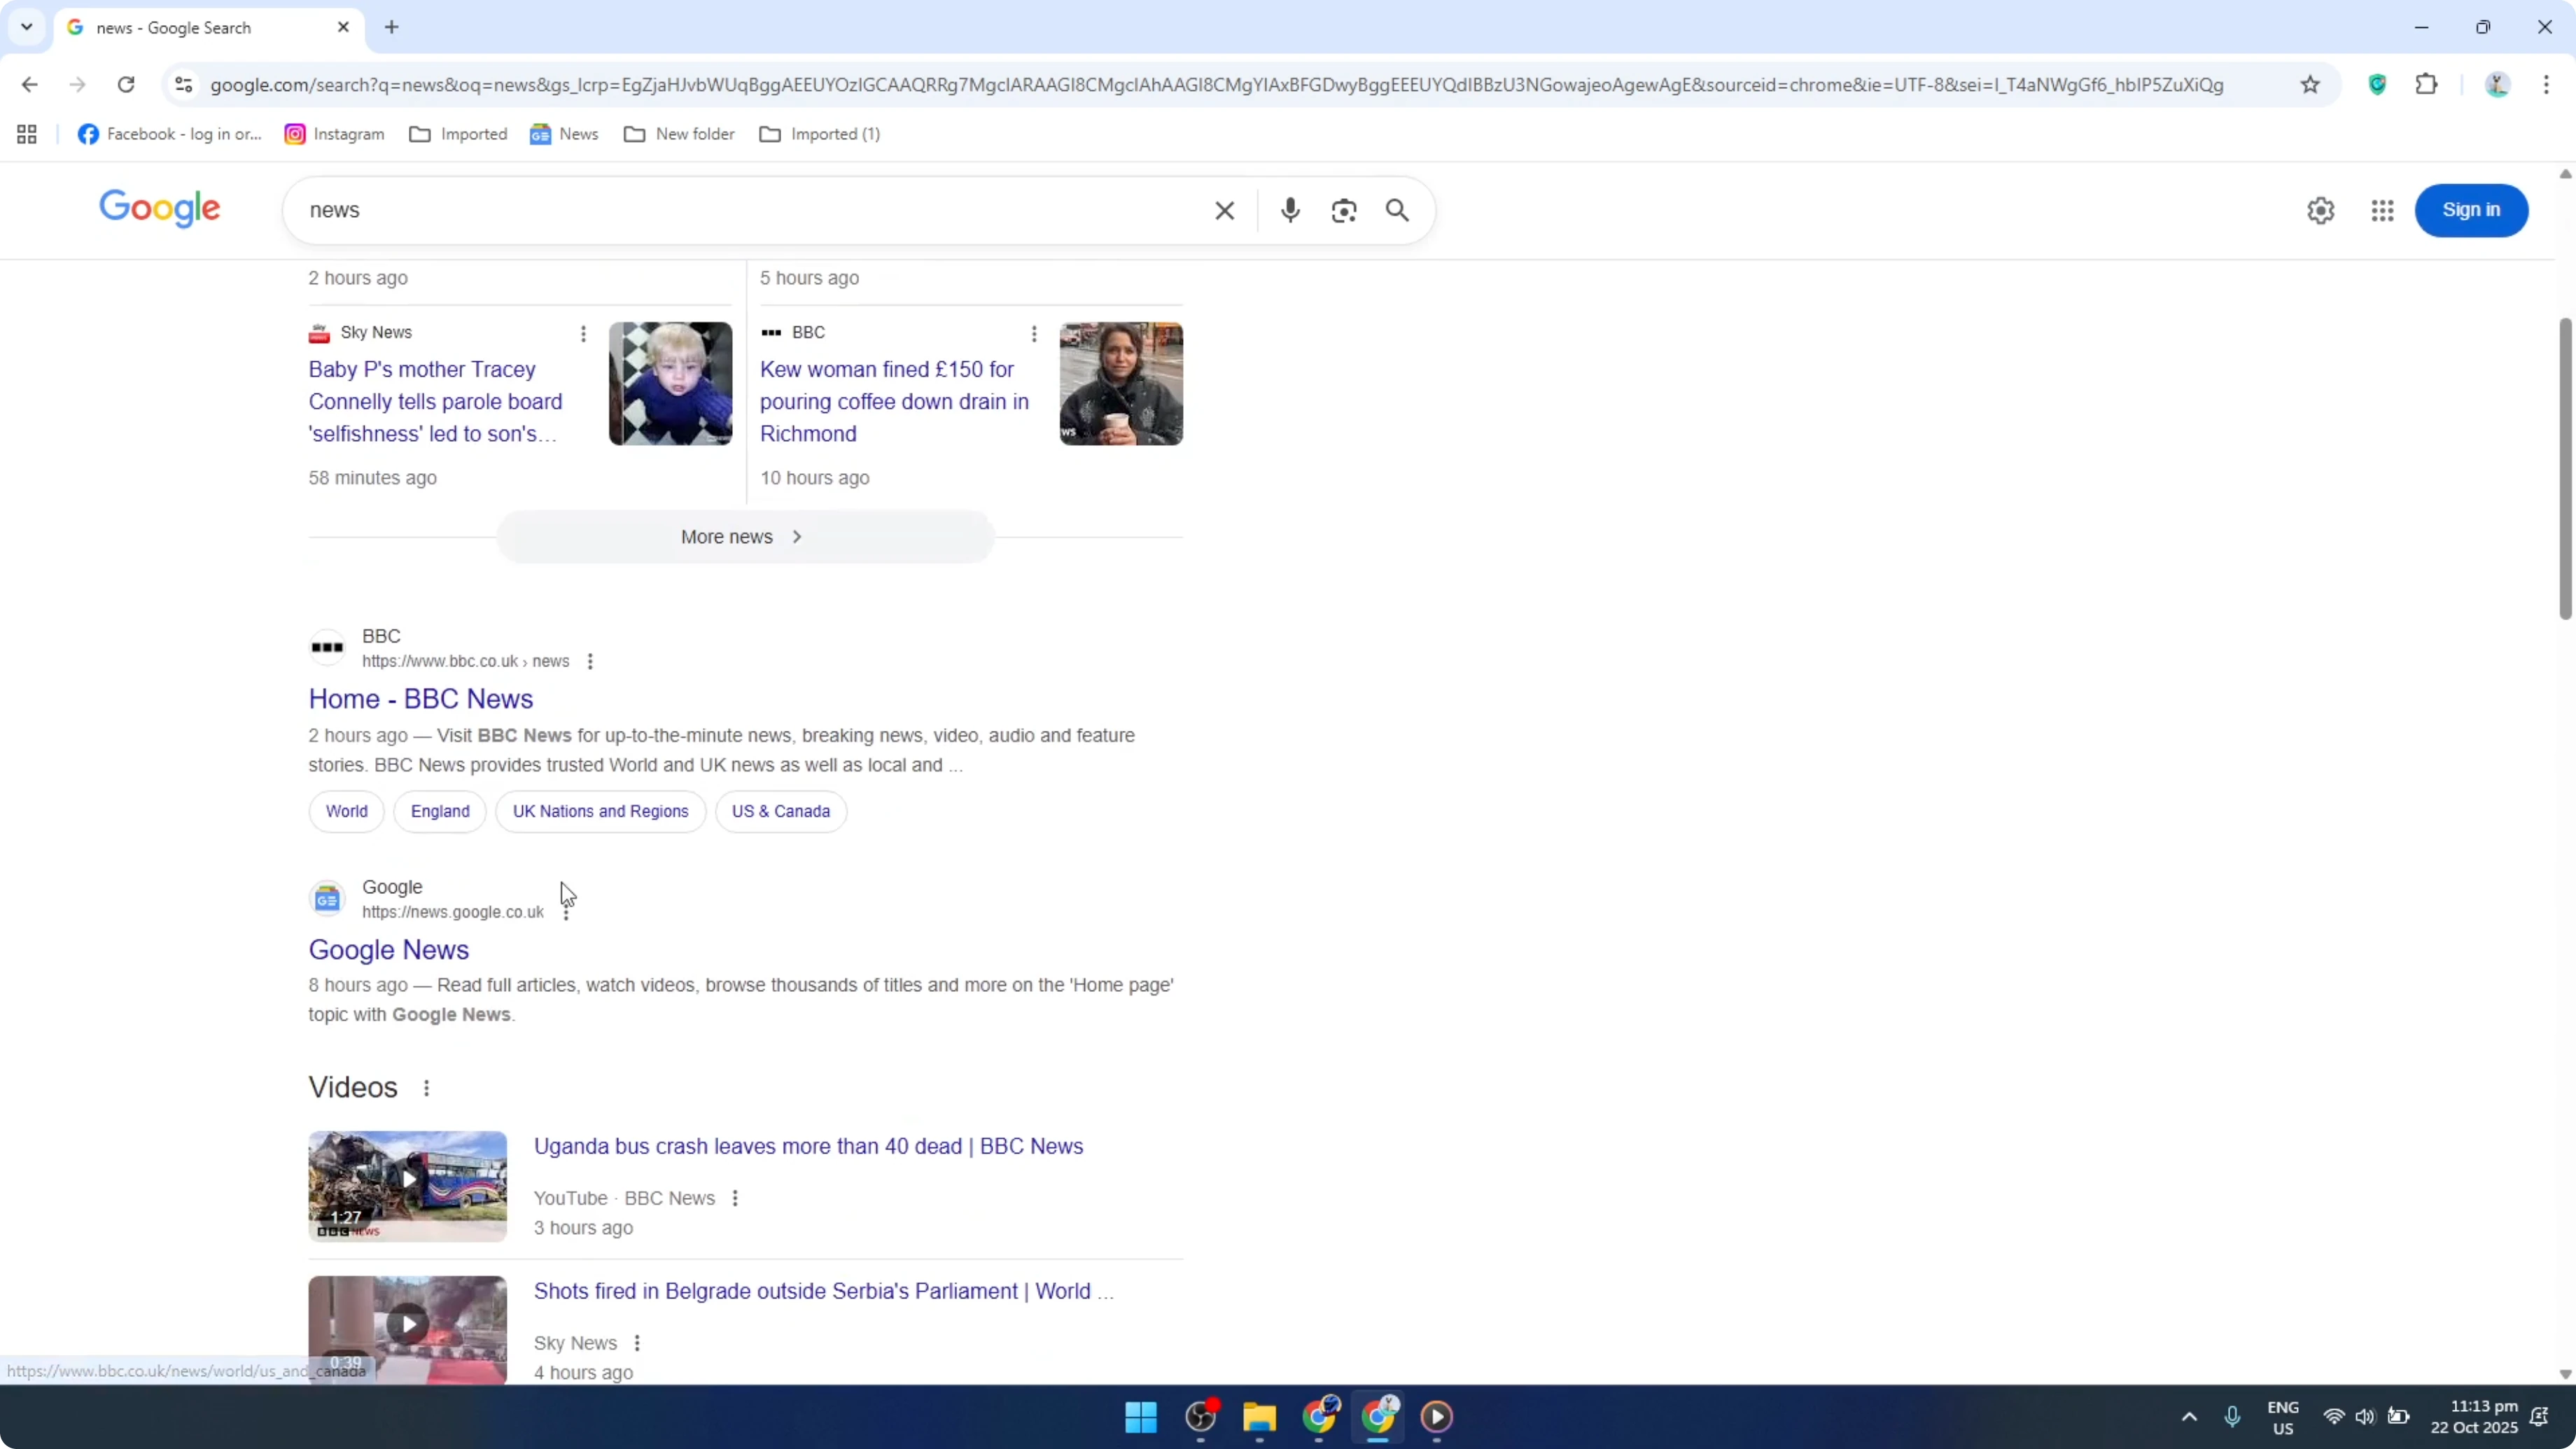Open more options for Sky News story
The image size is (2576, 1449).
[x=583, y=333]
